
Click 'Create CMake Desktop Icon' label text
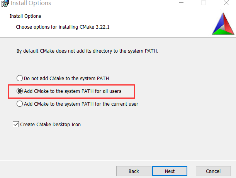point(51,125)
